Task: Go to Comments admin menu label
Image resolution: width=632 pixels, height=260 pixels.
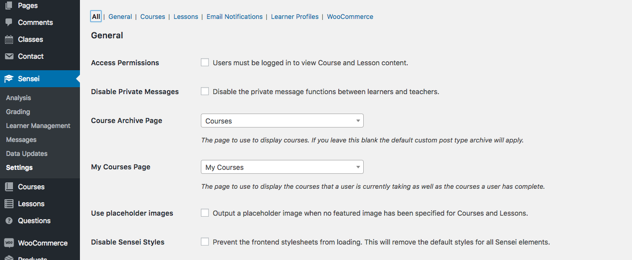Action: [35, 22]
